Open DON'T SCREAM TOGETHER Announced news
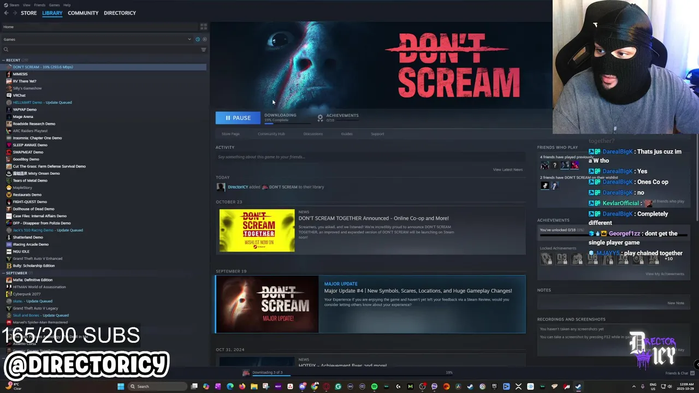The width and height of the screenshot is (699, 393). coord(374,218)
